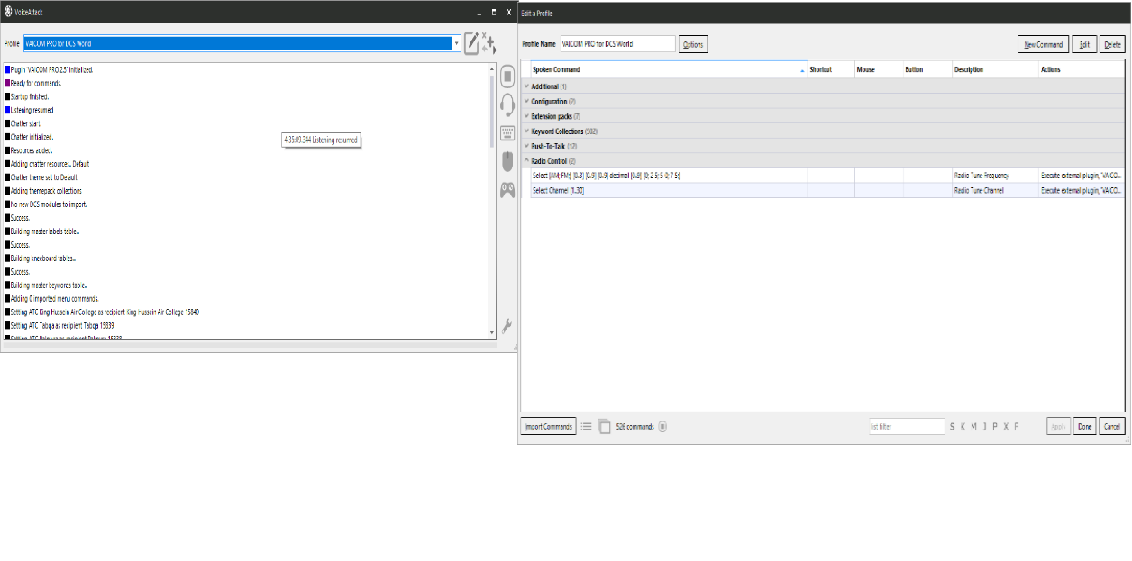Click the Import Commands button
The height and width of the screenshot is (561, 1132).
click(548, 427)
